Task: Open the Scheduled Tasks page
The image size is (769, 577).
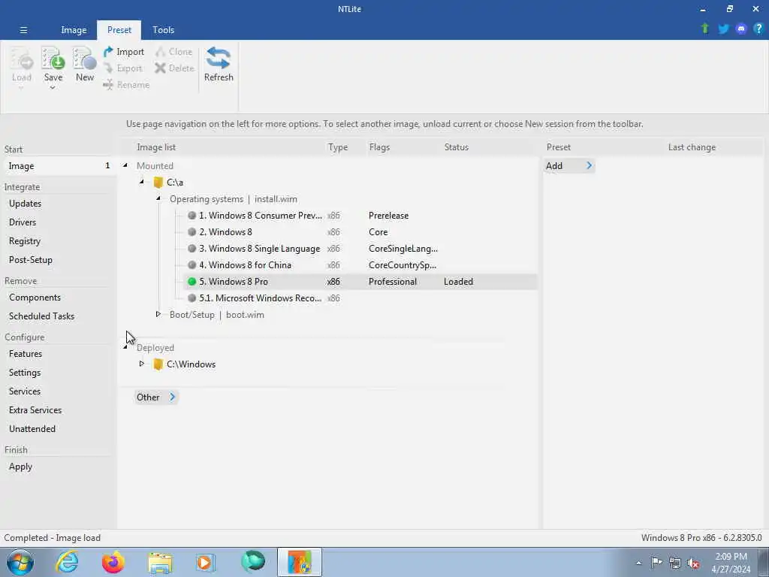Action: (42, 316)
